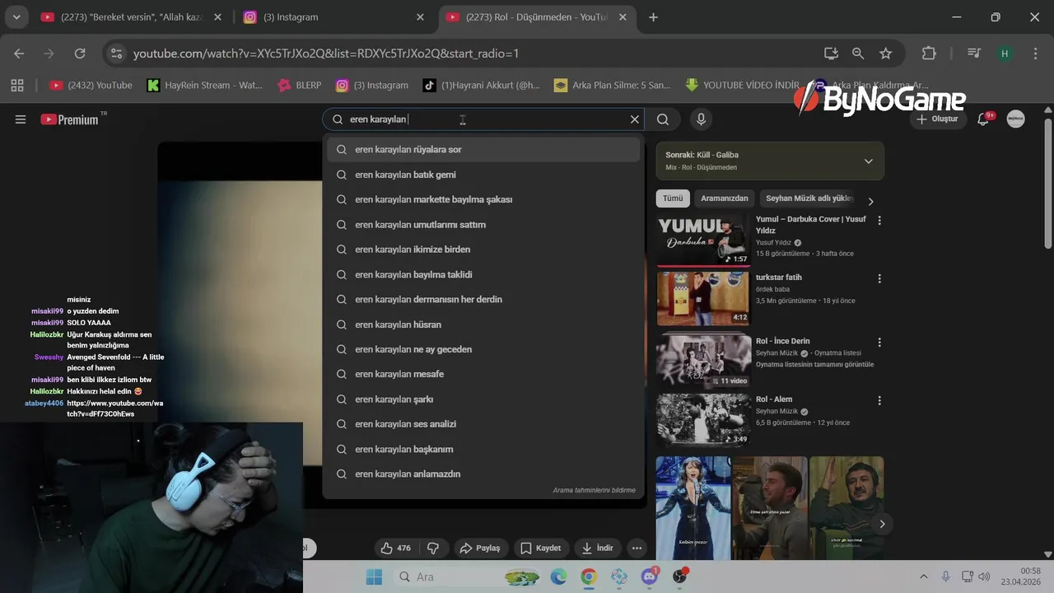The height and width of the screenshot is (593, 1054).
Task: Open more actions three-dot menu under video
Action: [x=637, y=548]
